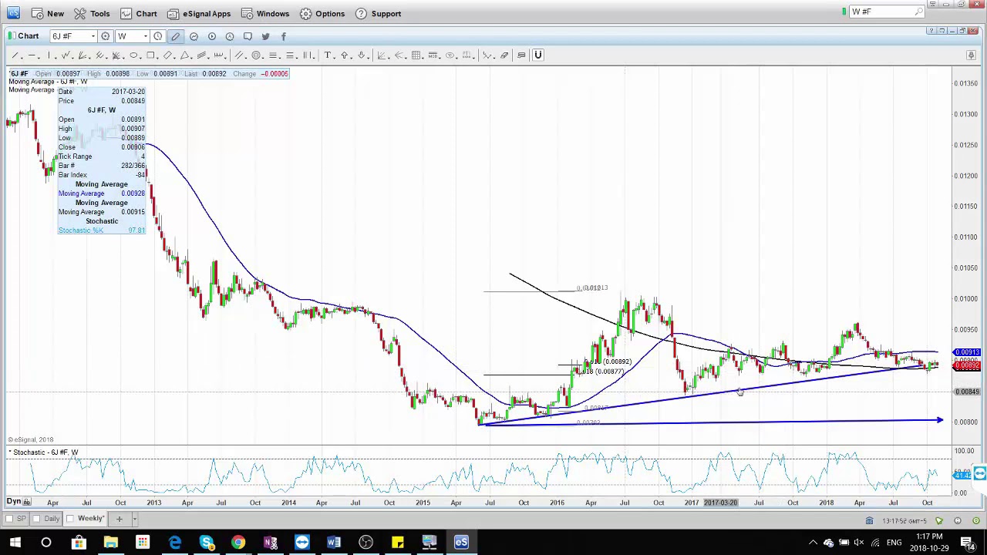The image size is (987, 555).
Task: Expand the grid tool dropdown arrow
Action: [424, 57]
